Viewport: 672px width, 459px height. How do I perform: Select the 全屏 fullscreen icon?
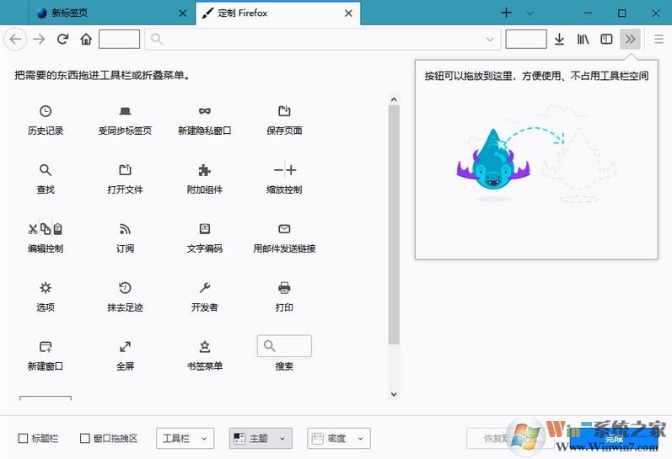click(x=125, y=346)
